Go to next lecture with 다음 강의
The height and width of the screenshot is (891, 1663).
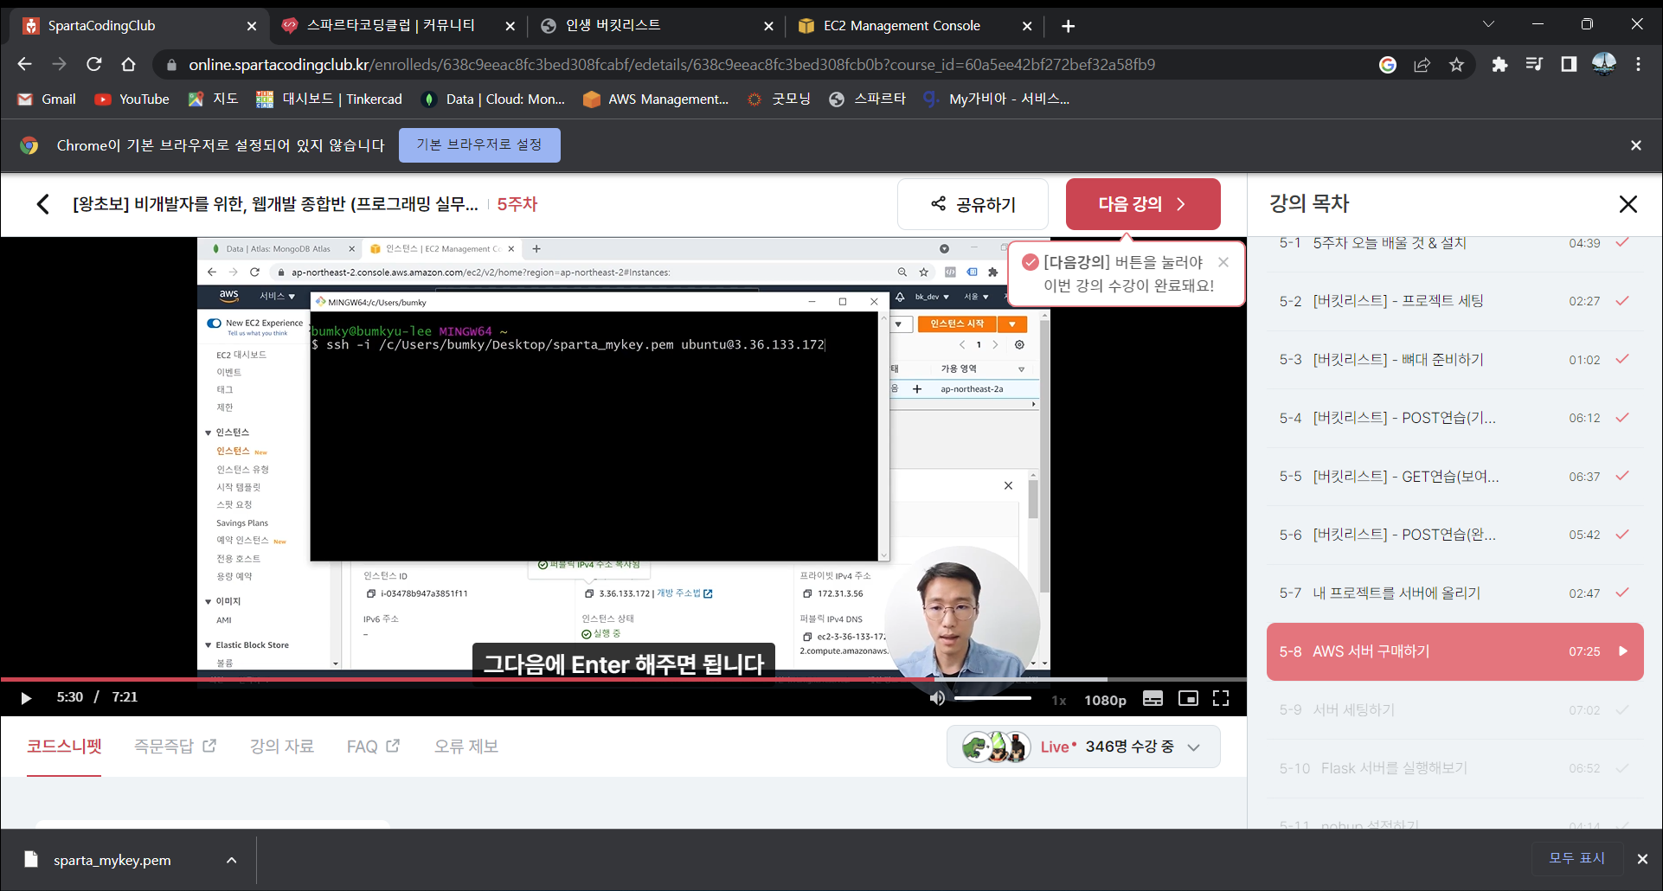click(1143, 204)
